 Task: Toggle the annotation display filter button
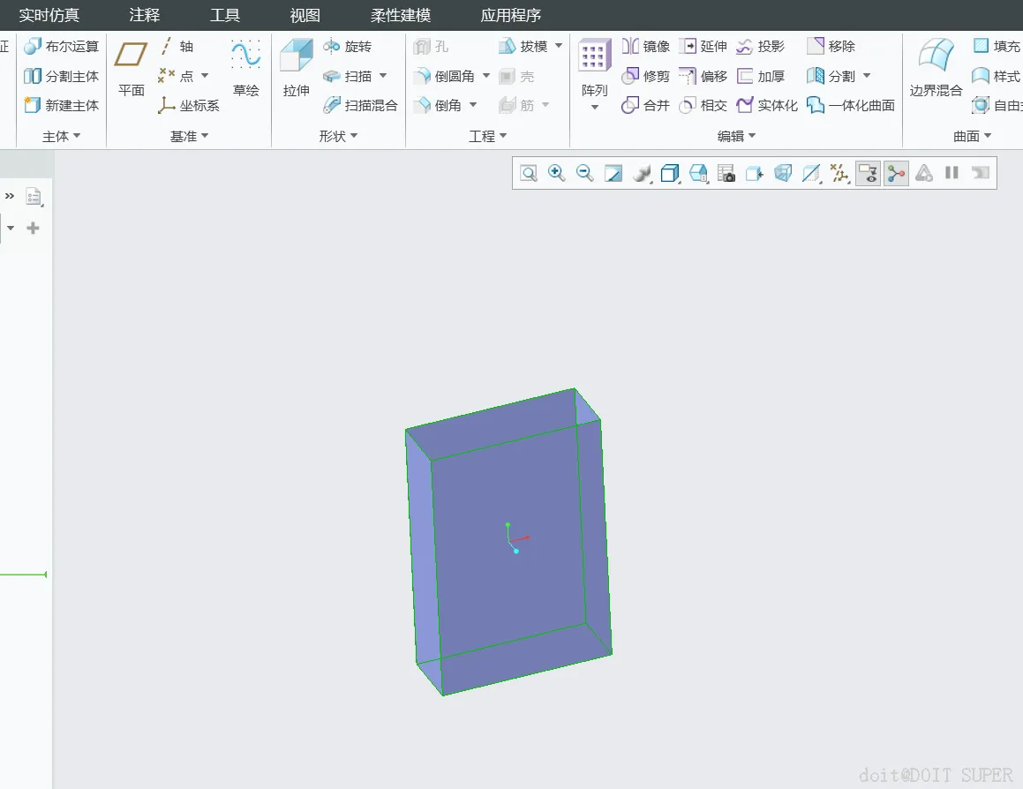(869, 173)
